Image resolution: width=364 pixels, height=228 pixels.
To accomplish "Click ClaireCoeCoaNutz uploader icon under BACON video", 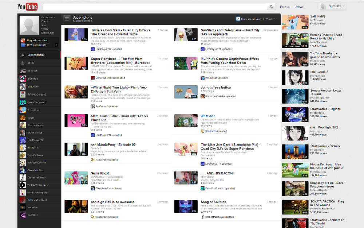I will pos(202,188).
